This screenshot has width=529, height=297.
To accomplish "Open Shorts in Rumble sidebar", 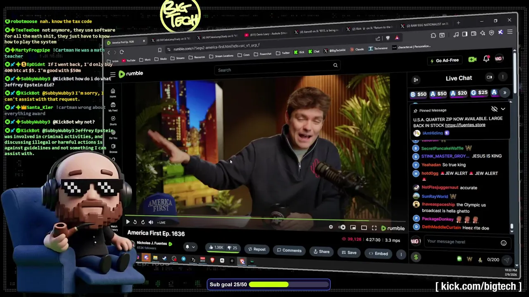I will [x=113, y=120].
